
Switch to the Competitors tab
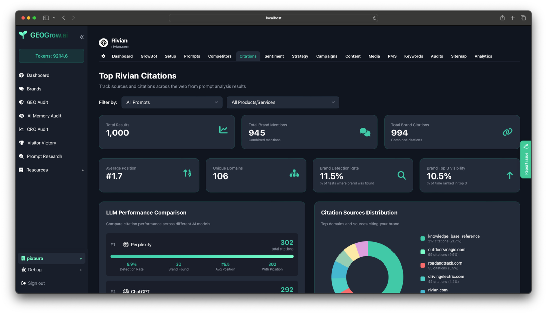pos(220,56)
